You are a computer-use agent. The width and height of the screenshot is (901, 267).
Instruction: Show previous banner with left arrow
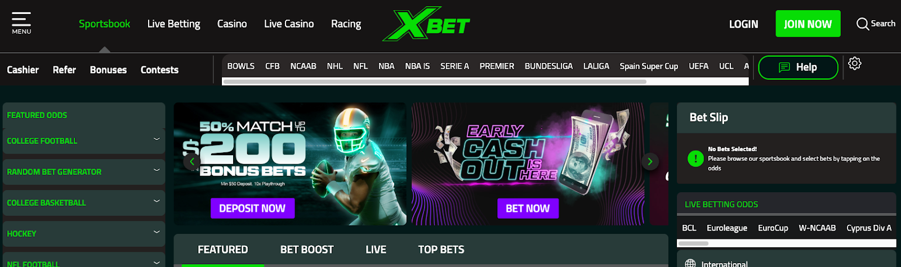pos(191,162)
